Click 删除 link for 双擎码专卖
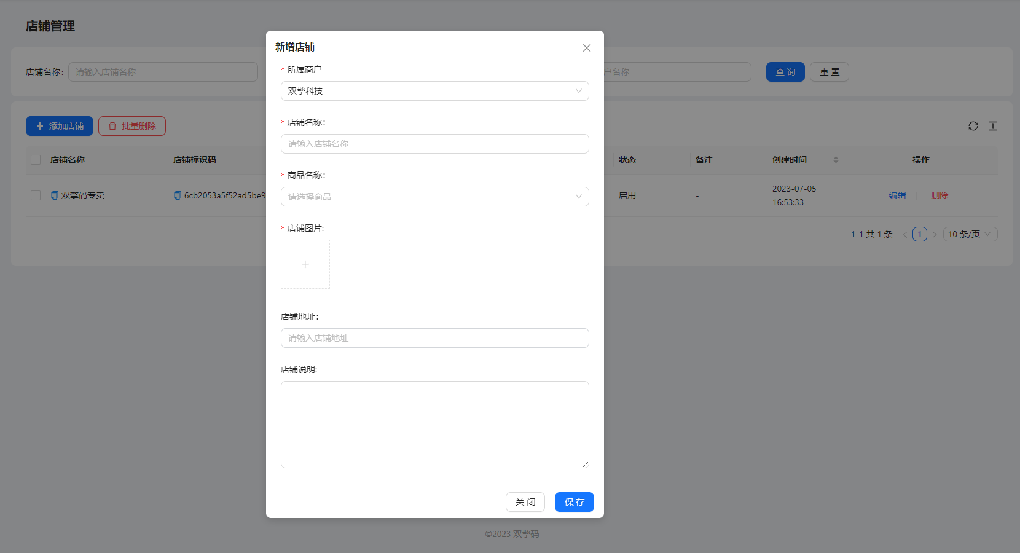The image size is (1020, 553). click(940, 195)
